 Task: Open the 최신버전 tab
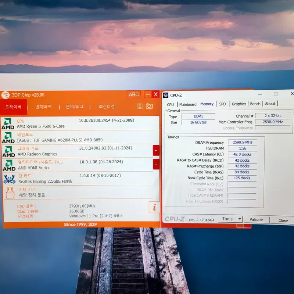tap(107, 107)
